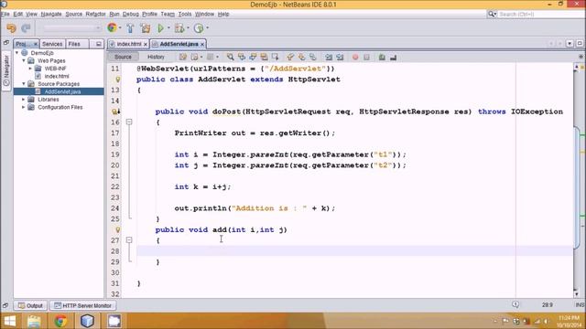
Task: Click the Last Edit icon in editor toolbar
Action: (183, 57)
